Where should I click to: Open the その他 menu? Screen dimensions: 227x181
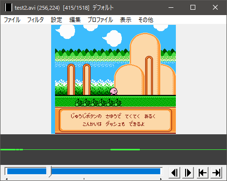click(x=146, y=20)
